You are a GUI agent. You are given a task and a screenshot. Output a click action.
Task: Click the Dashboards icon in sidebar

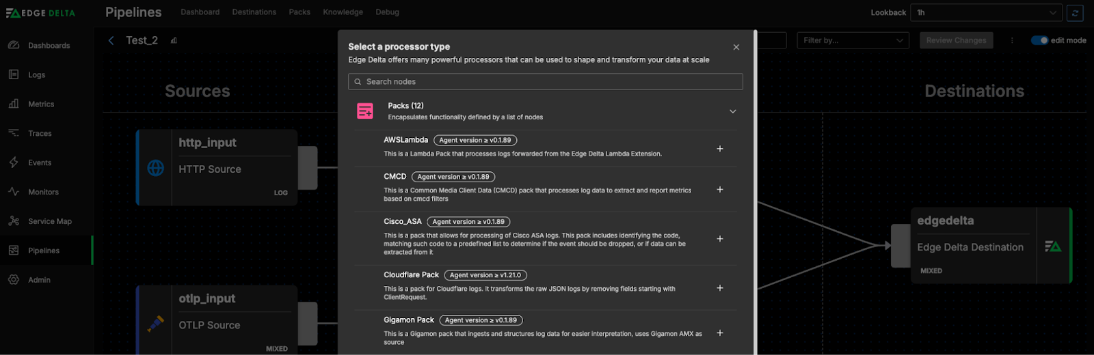(x=14, y=45)
